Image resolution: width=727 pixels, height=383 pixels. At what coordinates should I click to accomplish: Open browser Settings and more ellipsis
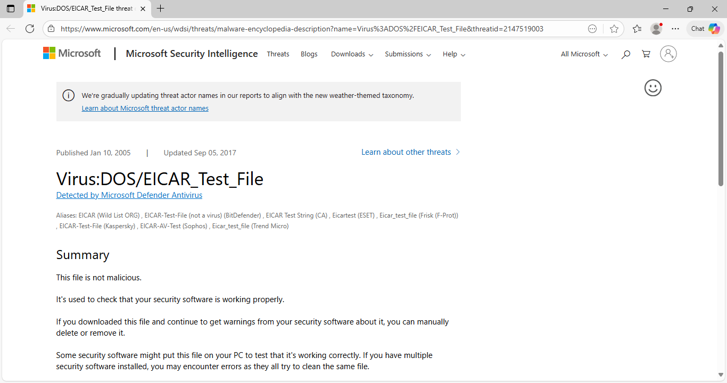(675, 29)
